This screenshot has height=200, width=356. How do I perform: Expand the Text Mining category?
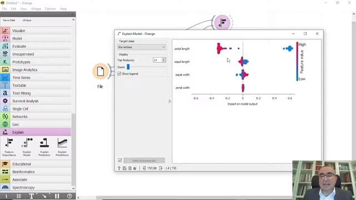click(x=36, y=93)
